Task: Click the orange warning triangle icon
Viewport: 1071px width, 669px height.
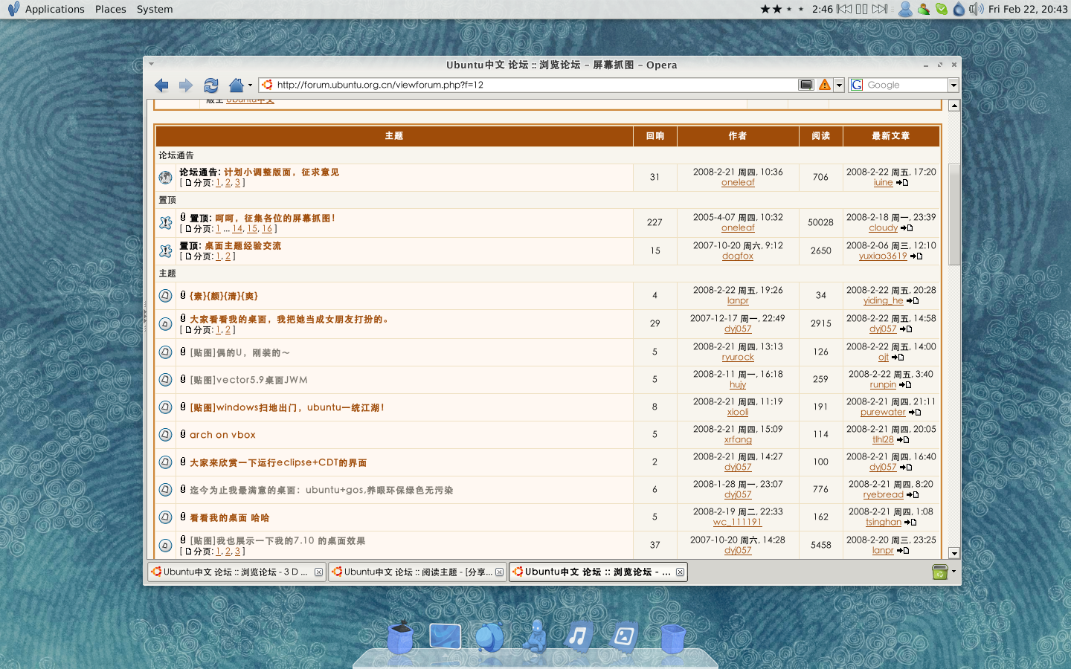Action: click(825, 85)
